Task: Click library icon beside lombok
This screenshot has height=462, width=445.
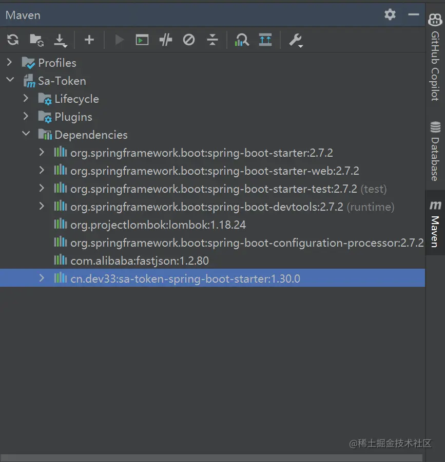Action: 61,224
